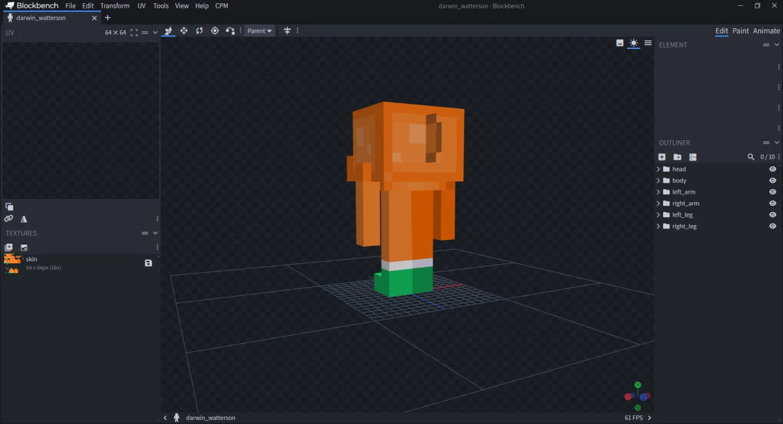Toggle visibility of left_arm
The width and height of the screenshot is (783, 424).
tap(773, 192)
